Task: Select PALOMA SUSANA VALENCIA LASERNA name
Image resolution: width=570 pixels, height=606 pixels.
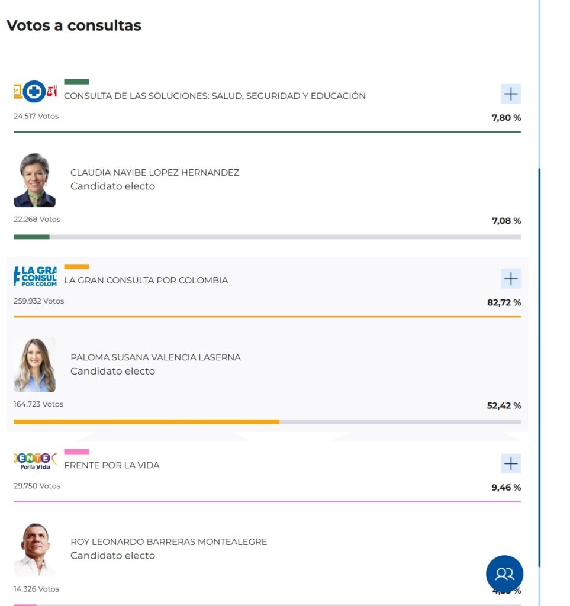Action: point(156,357)
